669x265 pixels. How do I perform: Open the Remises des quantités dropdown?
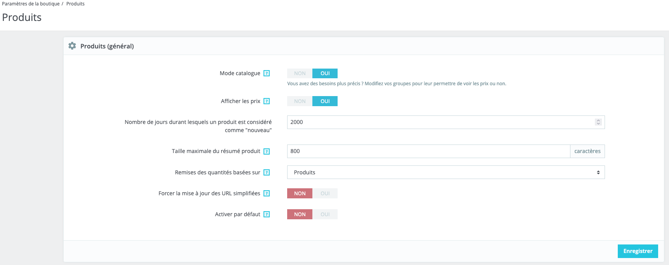[445, 172]
